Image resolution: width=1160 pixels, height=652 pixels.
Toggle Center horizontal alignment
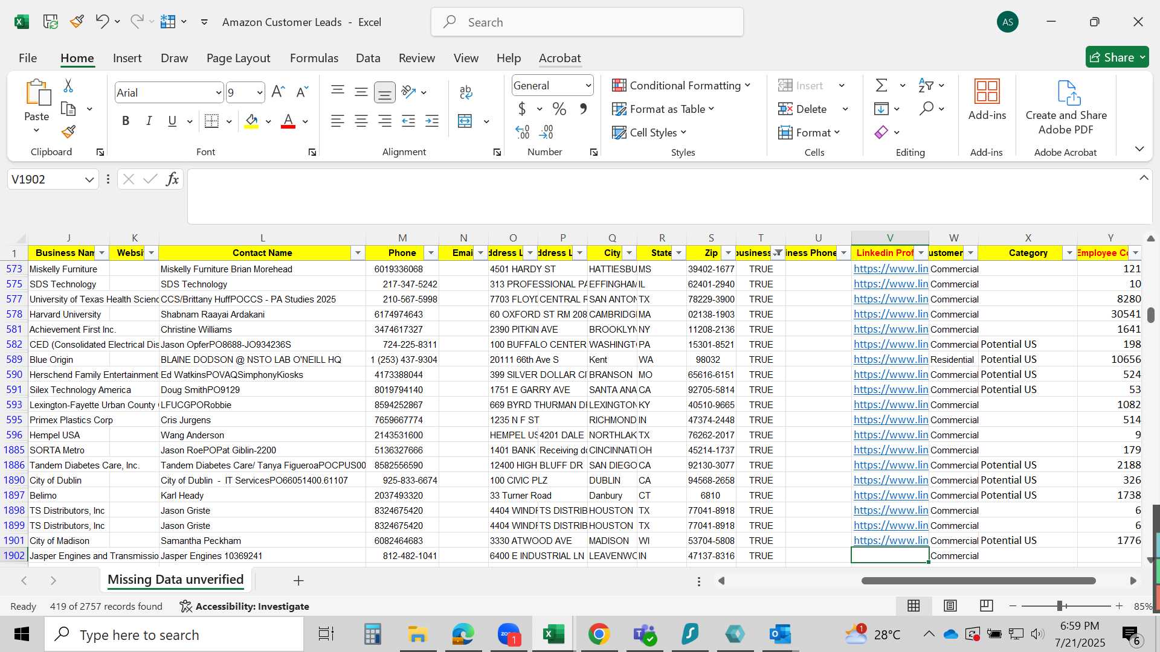361,121
